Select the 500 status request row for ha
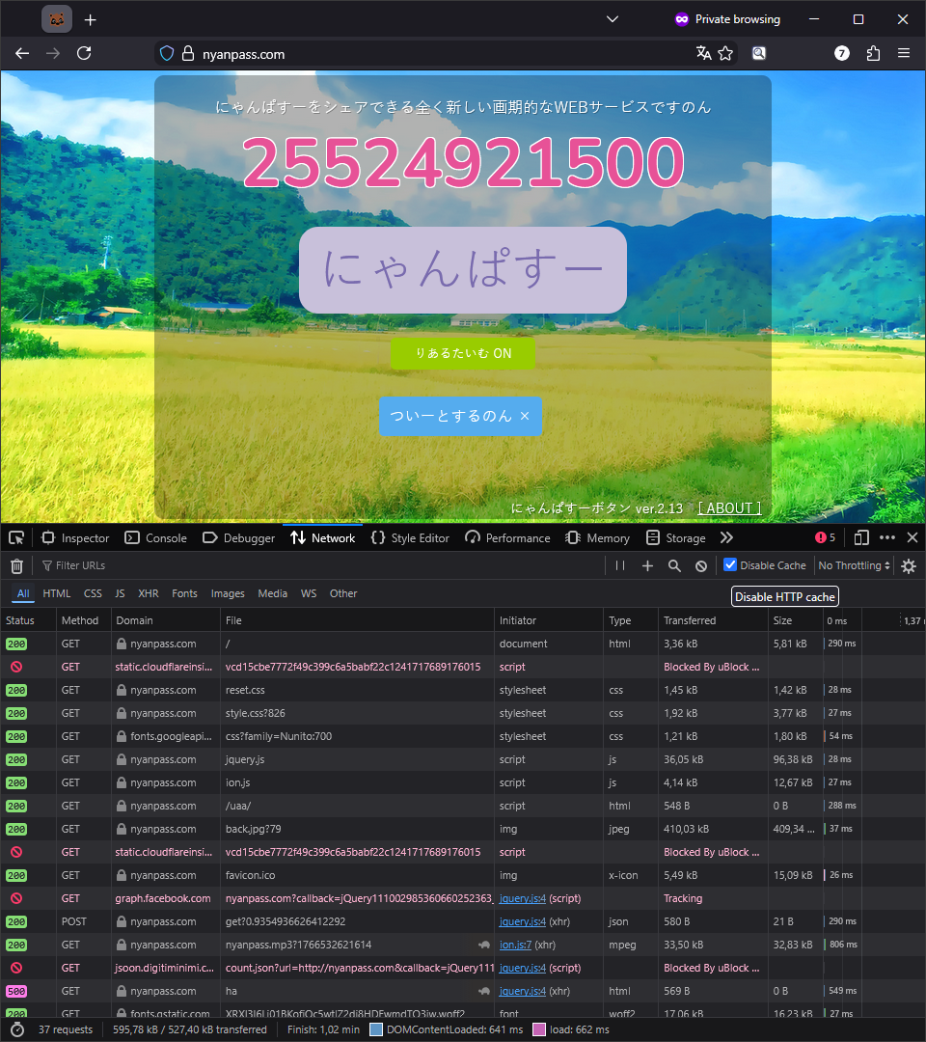This screenshot has height=1042, width=926. [463, 991]
